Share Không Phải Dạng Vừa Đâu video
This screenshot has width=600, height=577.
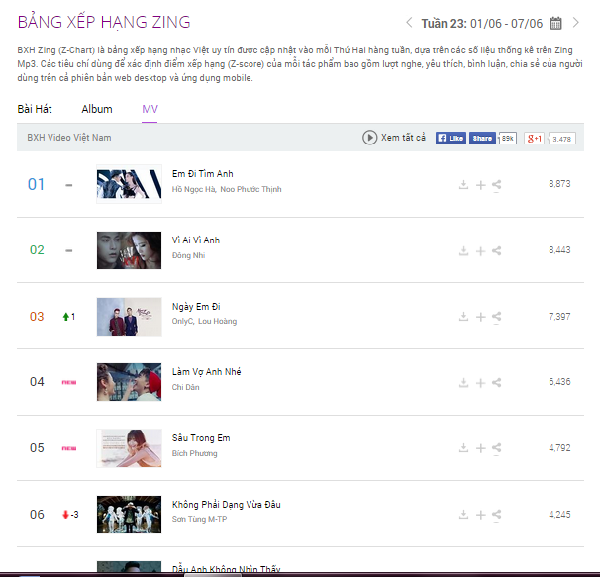coord(497,515)
